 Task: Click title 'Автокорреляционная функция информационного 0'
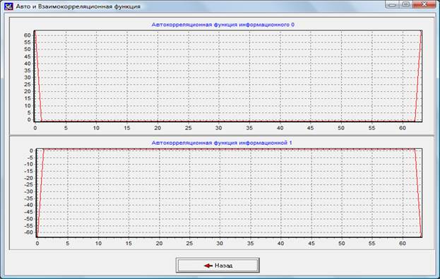pos(222,25)
